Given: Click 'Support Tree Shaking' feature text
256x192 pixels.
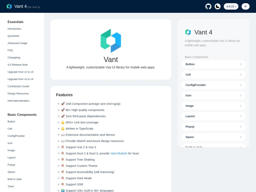Looking at the screenshot, I should [x=80, y=159].
